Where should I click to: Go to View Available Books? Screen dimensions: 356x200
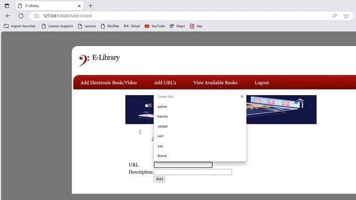(215, 83)
